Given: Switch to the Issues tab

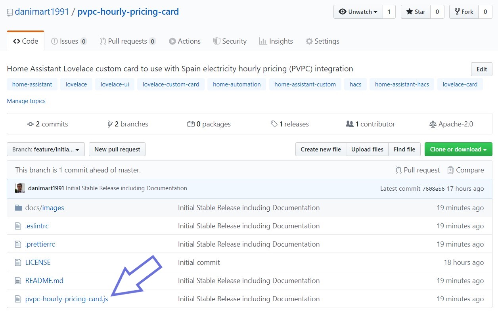Looking at the screenshot, I should (x=69, y=41).
